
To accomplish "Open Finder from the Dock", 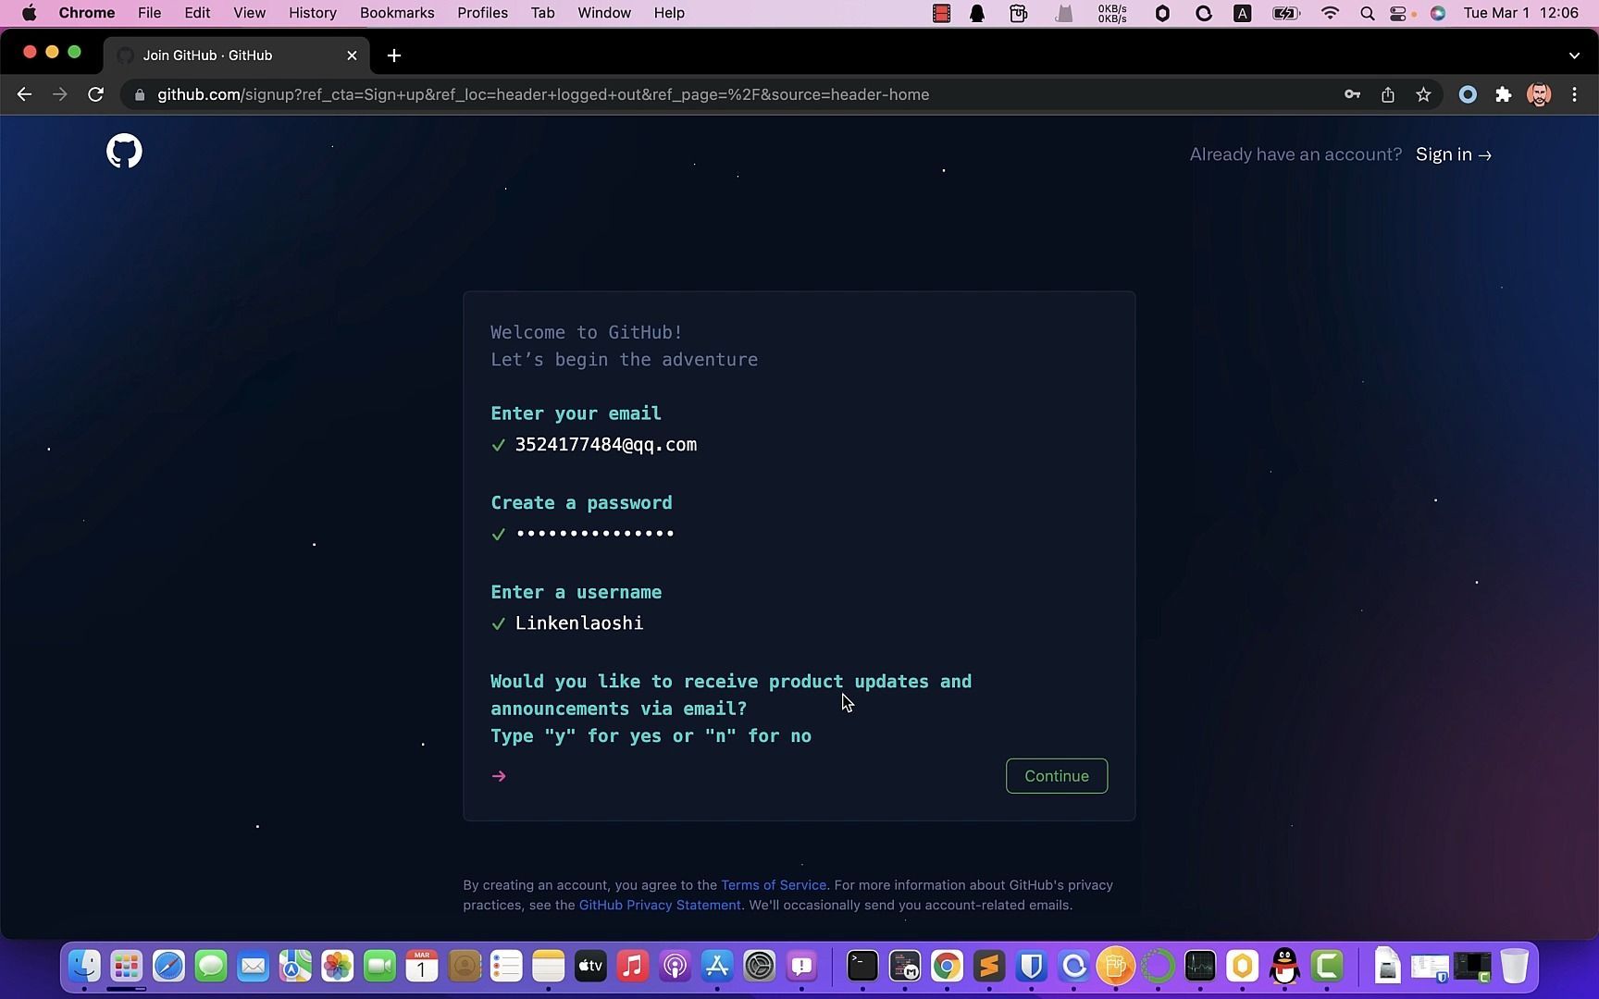I will [x=84, y=967].
